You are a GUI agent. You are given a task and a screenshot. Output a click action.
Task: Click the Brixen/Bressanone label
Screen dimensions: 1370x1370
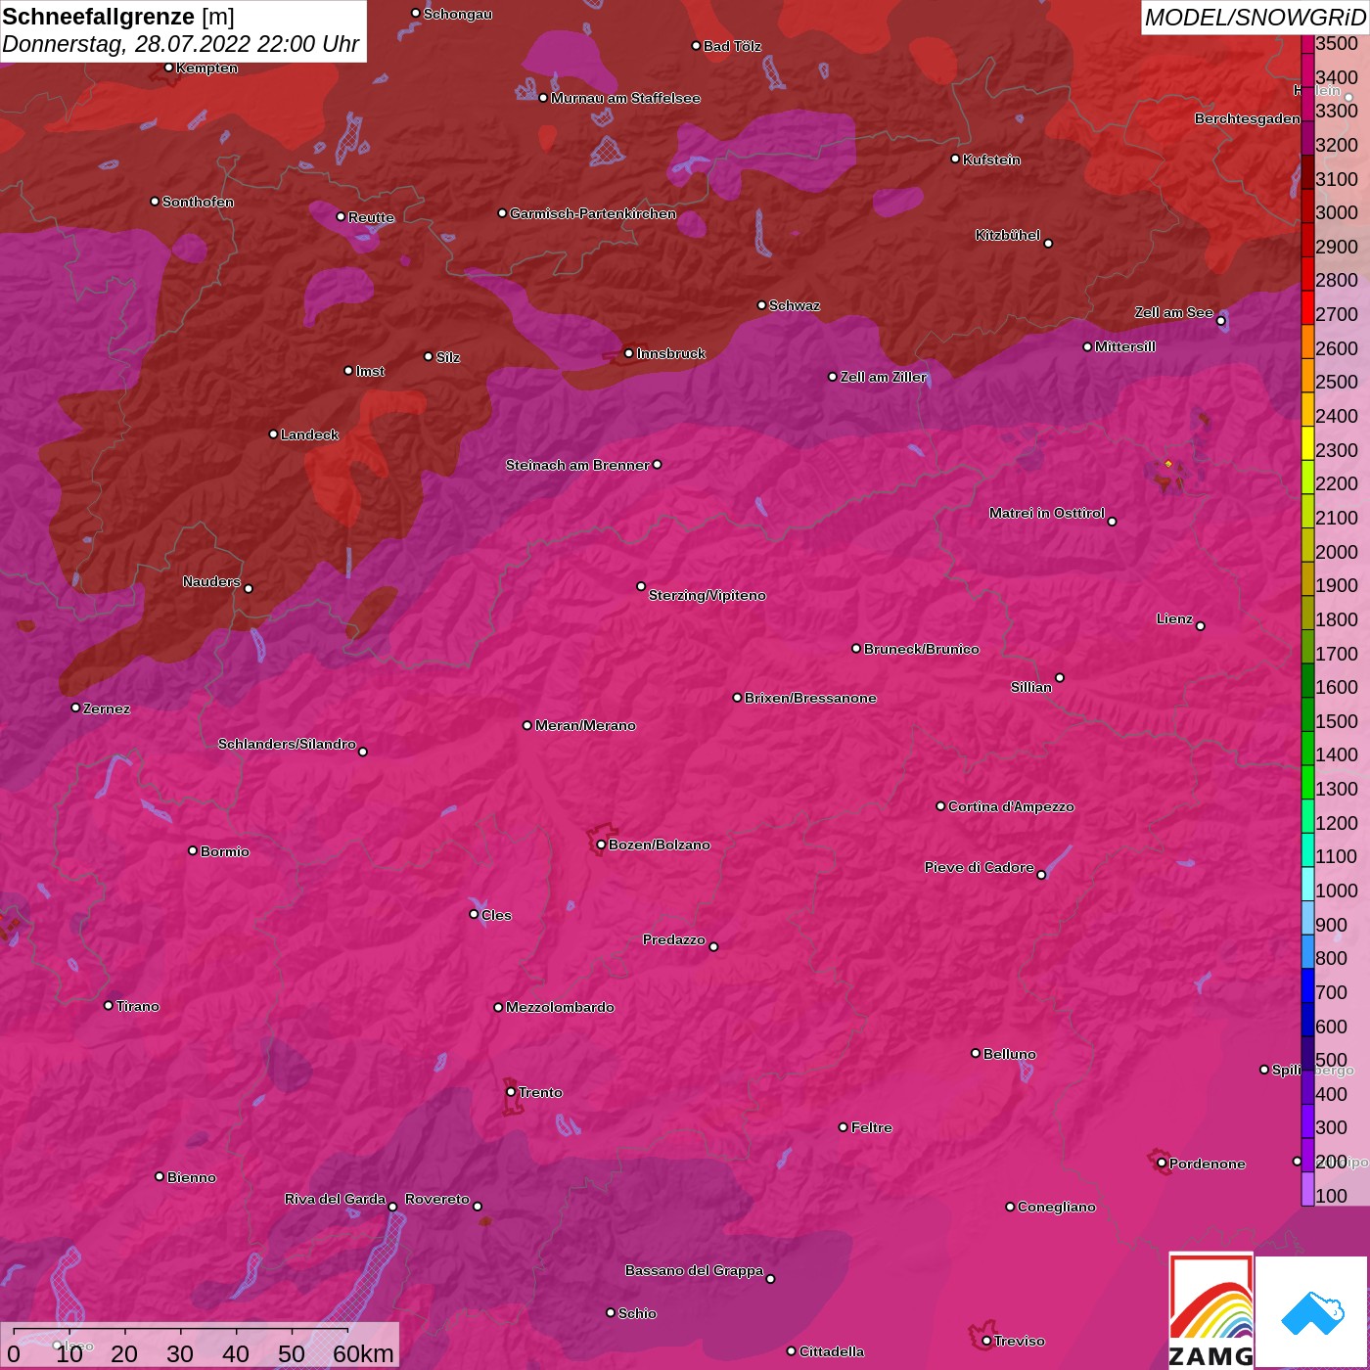coord(811,698)
